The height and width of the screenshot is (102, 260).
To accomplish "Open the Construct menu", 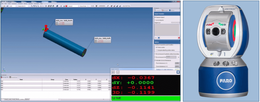I will click(14, 4).
